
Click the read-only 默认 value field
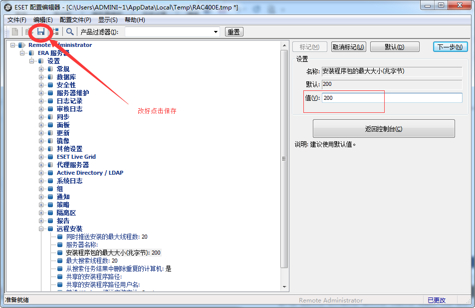pyautogui.click(x=392, y=84)
